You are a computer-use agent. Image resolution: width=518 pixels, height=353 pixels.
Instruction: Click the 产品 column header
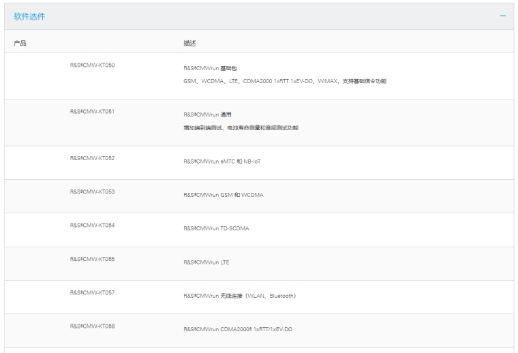pyautogui.click(x=20, y=43)
